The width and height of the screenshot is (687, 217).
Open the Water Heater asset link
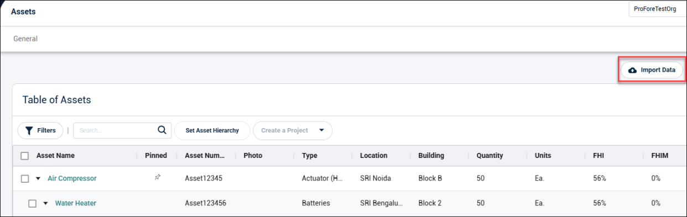tap(76, 203)
